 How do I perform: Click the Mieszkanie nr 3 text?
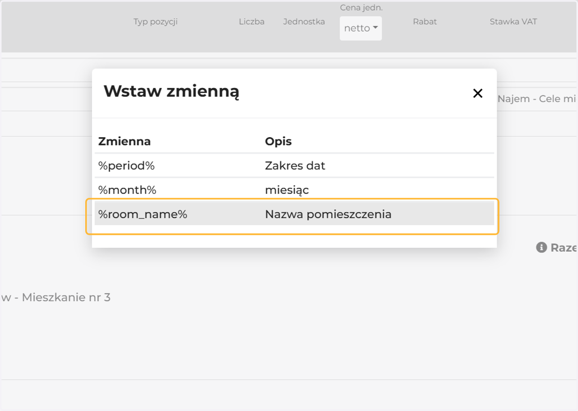(x=66, y=297)
